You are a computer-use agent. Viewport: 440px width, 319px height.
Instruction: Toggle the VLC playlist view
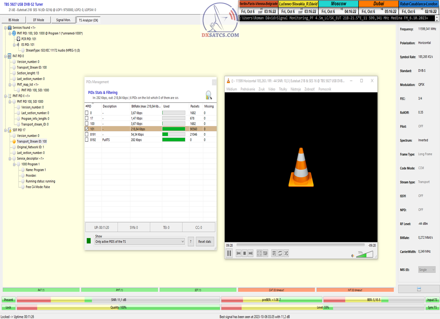pos(274,253)
